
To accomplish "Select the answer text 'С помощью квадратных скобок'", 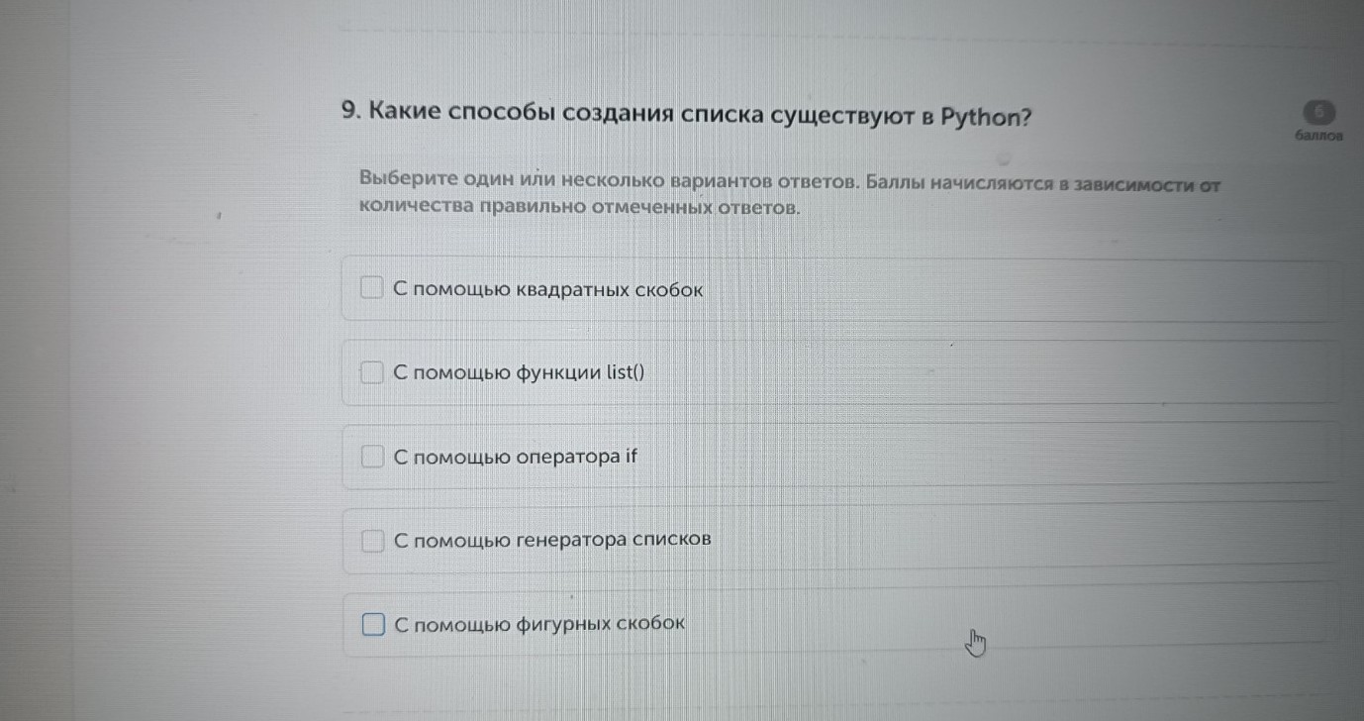I will pos(547,290).
